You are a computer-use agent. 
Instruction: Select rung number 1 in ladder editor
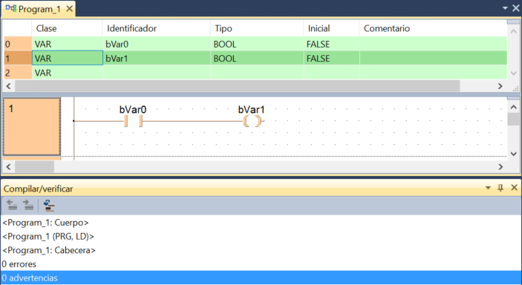pos(32,126)
